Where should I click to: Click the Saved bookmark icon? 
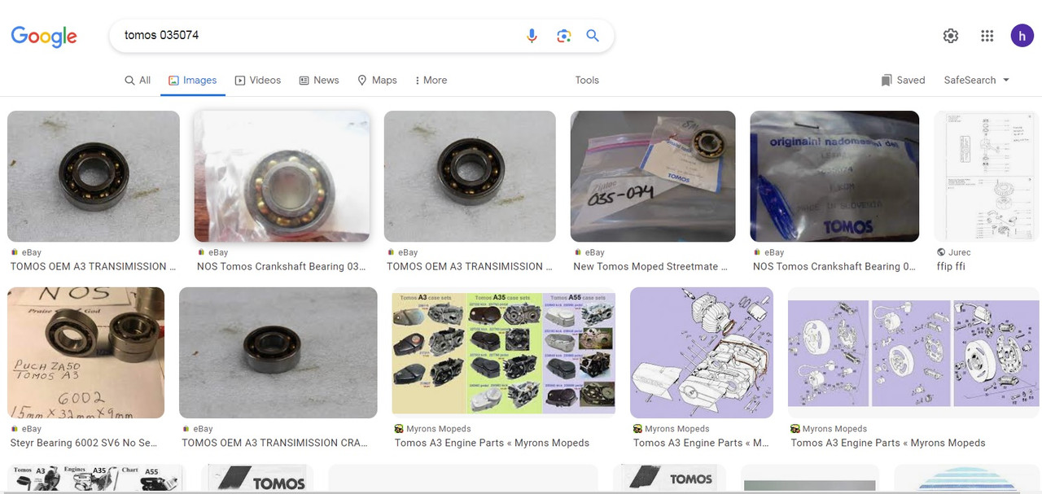point(886,80)
